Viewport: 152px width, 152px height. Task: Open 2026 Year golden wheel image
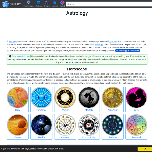[112, 98]
